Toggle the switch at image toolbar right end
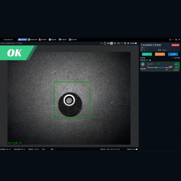The image size is (181, 181). pyautogui.click(x=136, y=43)
